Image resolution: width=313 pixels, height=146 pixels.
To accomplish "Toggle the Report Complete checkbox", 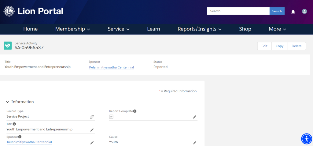I will coord(111,117).
